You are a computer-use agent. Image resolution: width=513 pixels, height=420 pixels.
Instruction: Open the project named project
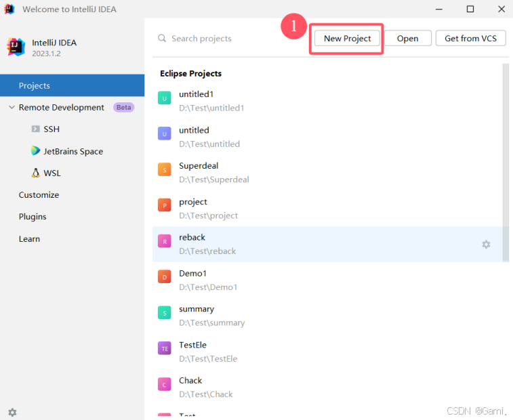coord(327,209)
